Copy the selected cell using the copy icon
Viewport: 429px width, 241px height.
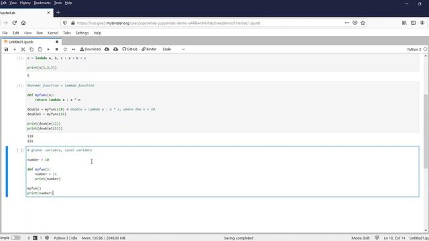[x=32, y=49]
